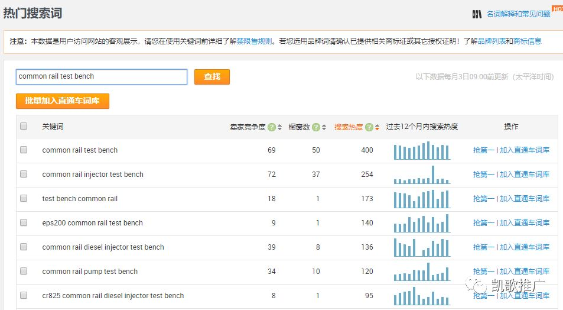The height and width of the screenshot is (310, 563).
Task: Open the 品牌列表 link
Action: pos(492,41)
